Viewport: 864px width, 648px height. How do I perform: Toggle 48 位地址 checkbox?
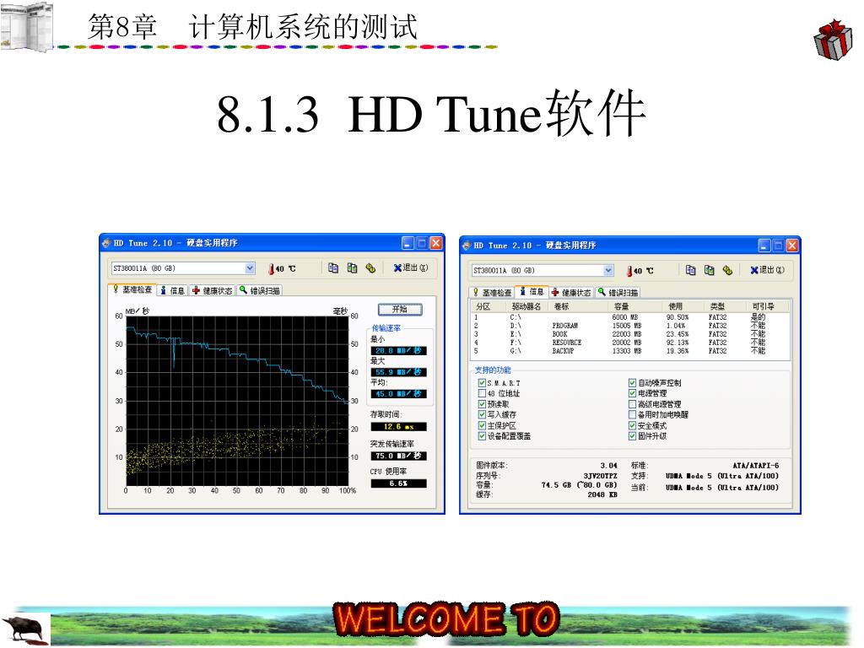482,393
